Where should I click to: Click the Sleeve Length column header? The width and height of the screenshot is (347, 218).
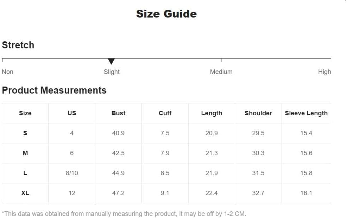(x=306, y=113)
